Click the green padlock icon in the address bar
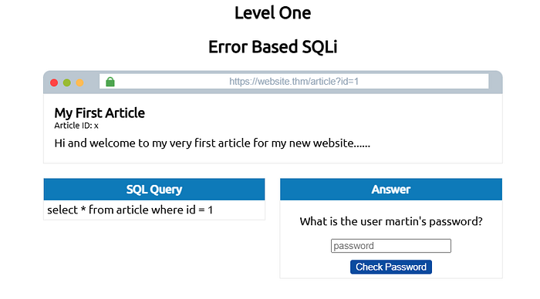 click(x=110, y=82)
